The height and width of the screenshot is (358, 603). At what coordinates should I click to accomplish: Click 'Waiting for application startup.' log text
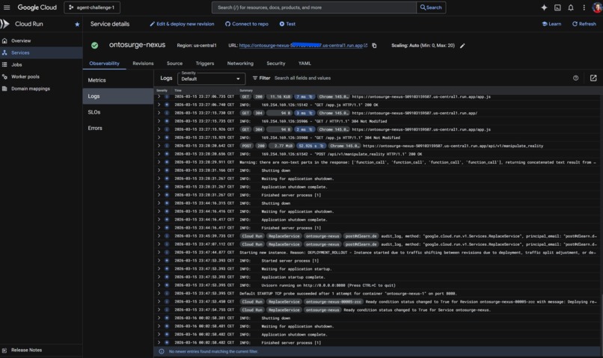[x=296, y=269]
